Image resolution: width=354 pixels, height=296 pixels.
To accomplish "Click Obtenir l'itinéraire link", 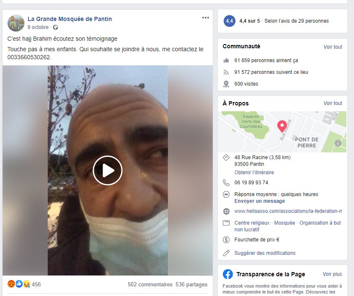I will point(254,173).
